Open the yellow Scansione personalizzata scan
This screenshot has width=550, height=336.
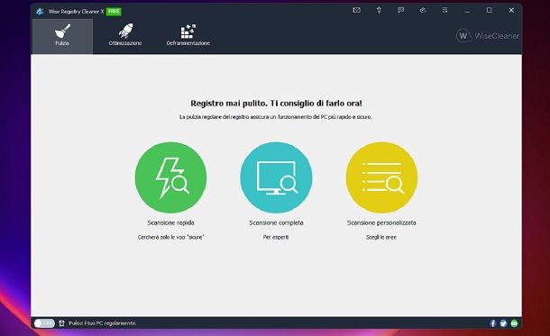coord(381,177)
